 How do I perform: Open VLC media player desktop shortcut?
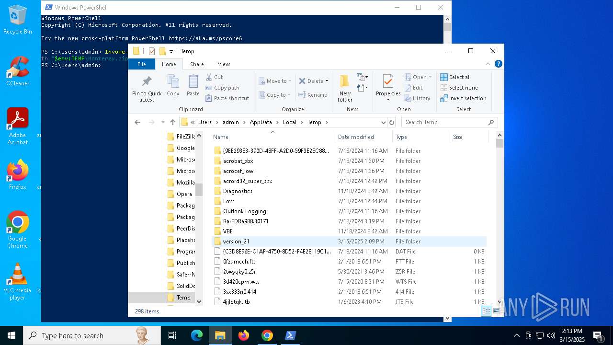pyautogui.click(x=18, y=281)
